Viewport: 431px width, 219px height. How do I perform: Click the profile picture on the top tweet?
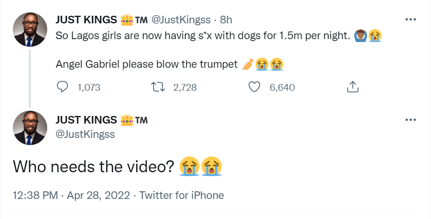point(29,30)
